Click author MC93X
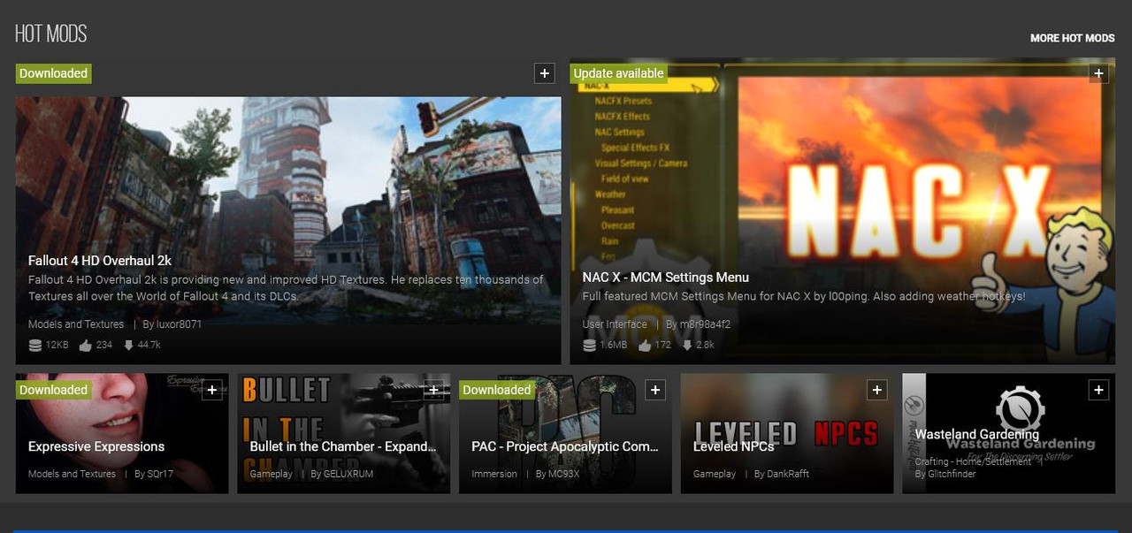This screenshot has width=1132, height=533. tap(563, 474)
